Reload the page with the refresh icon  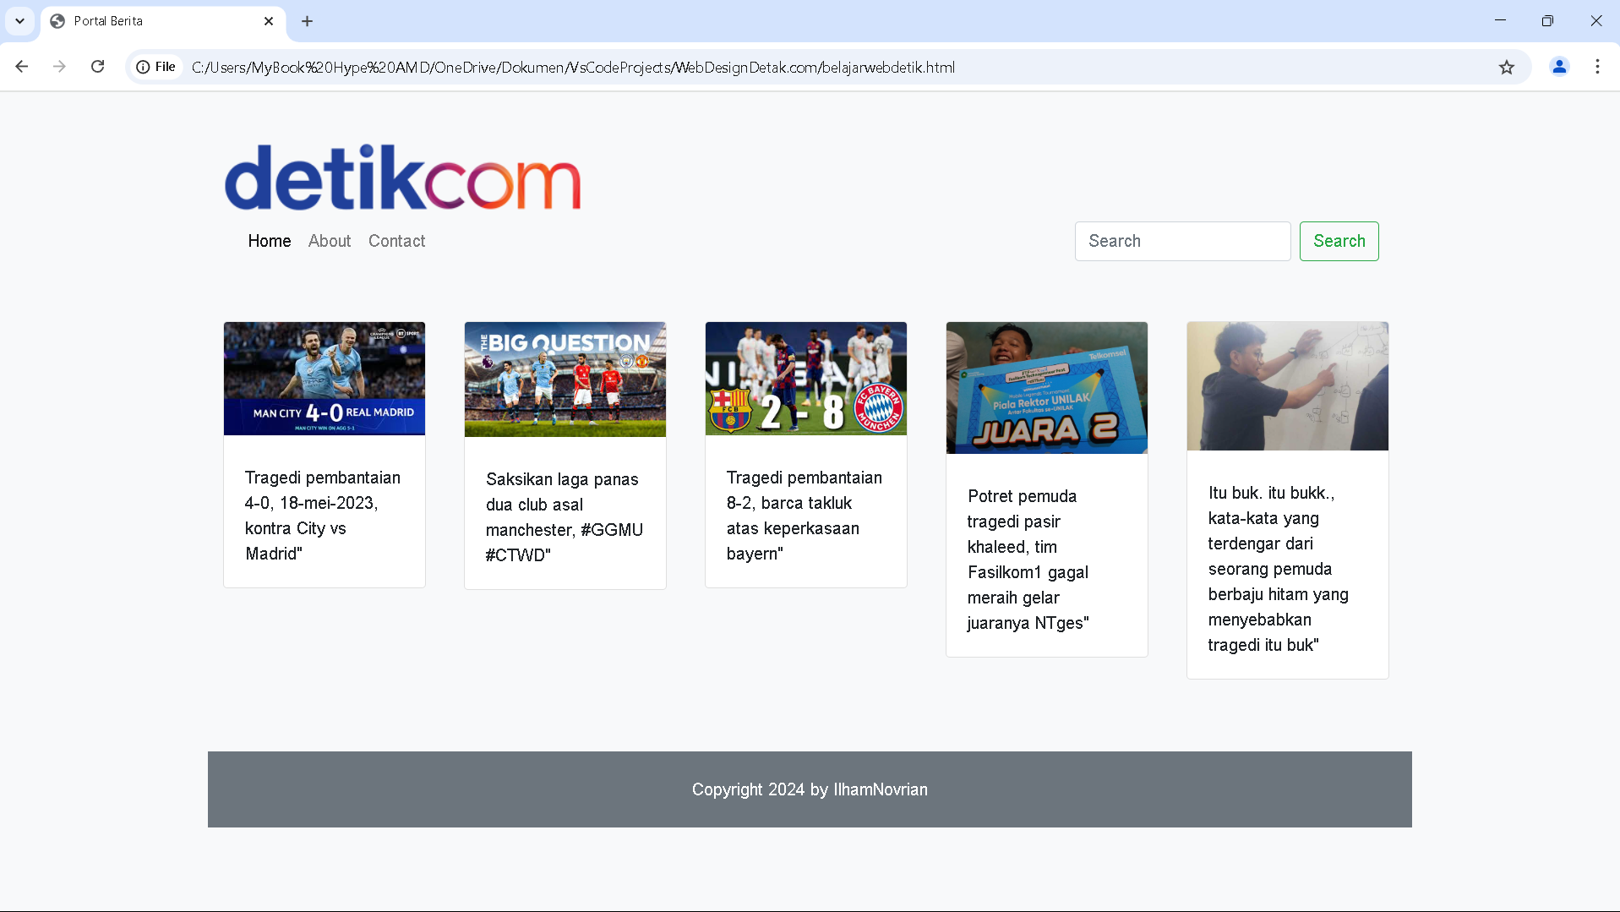click(x=98, y=67)
